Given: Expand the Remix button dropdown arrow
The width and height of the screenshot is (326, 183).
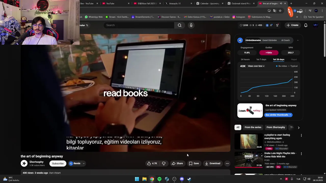Looking at the screenshot, I should point(84,163).
